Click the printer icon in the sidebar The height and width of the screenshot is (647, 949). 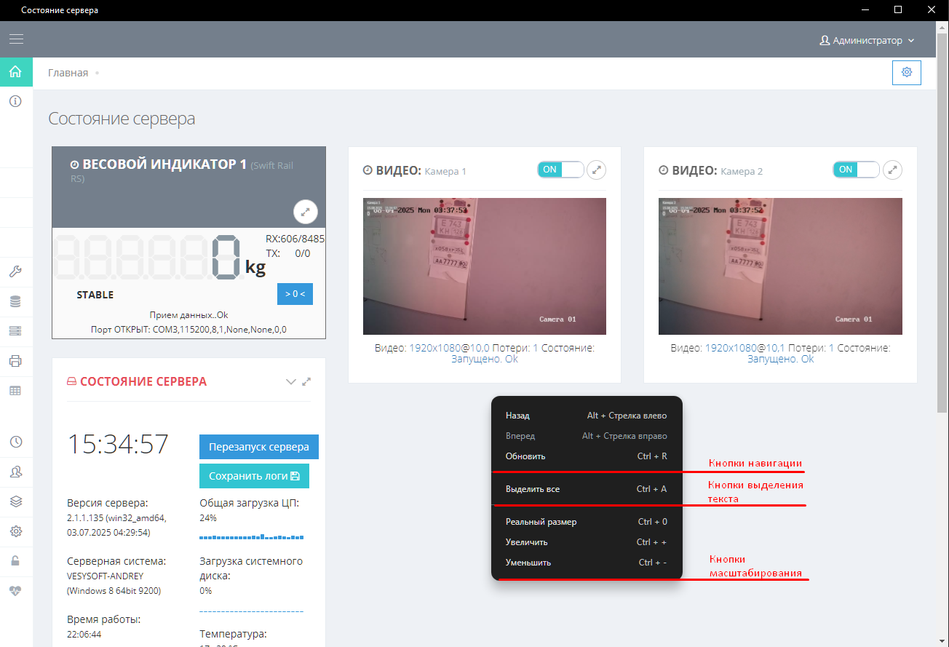pos(15,361)
